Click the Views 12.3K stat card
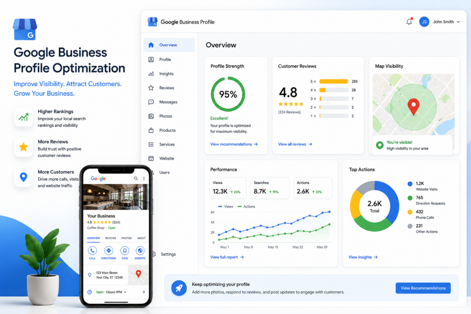 point(228,188)
